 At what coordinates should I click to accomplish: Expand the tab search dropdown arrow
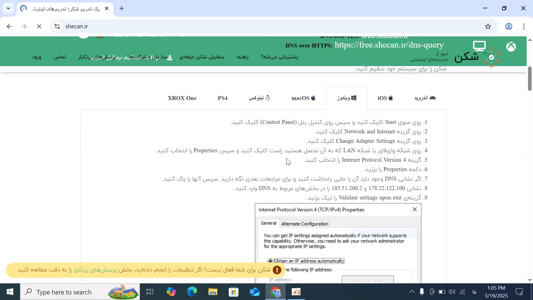(x=8, y=8)
